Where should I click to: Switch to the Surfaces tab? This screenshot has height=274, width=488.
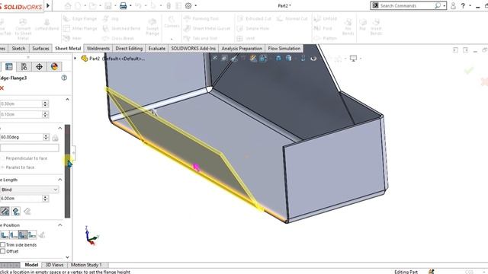[x=40, y=49]
